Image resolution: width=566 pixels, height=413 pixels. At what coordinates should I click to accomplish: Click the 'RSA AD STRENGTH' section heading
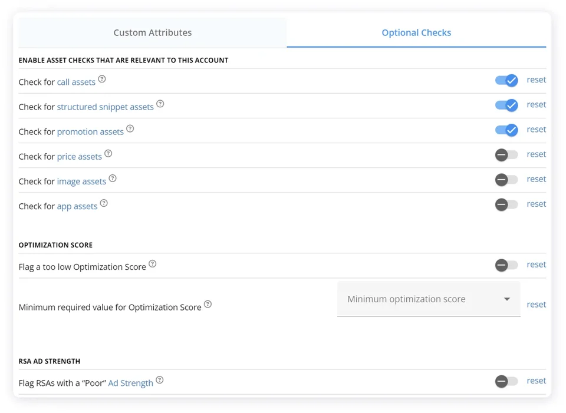[x=50, y=361]
